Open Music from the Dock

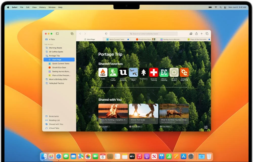click(139, 156)
